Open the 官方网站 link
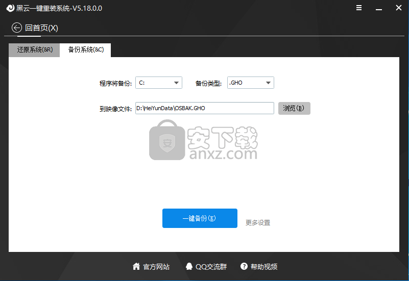This screenshot has width=409, height=281. [x=156, y=267]
